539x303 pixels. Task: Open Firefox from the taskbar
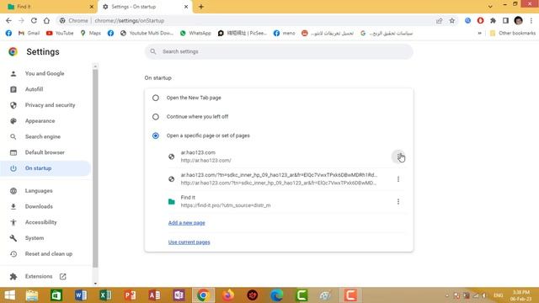228,295
